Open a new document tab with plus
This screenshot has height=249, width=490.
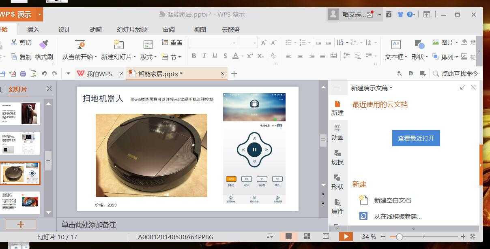point(234,74)
